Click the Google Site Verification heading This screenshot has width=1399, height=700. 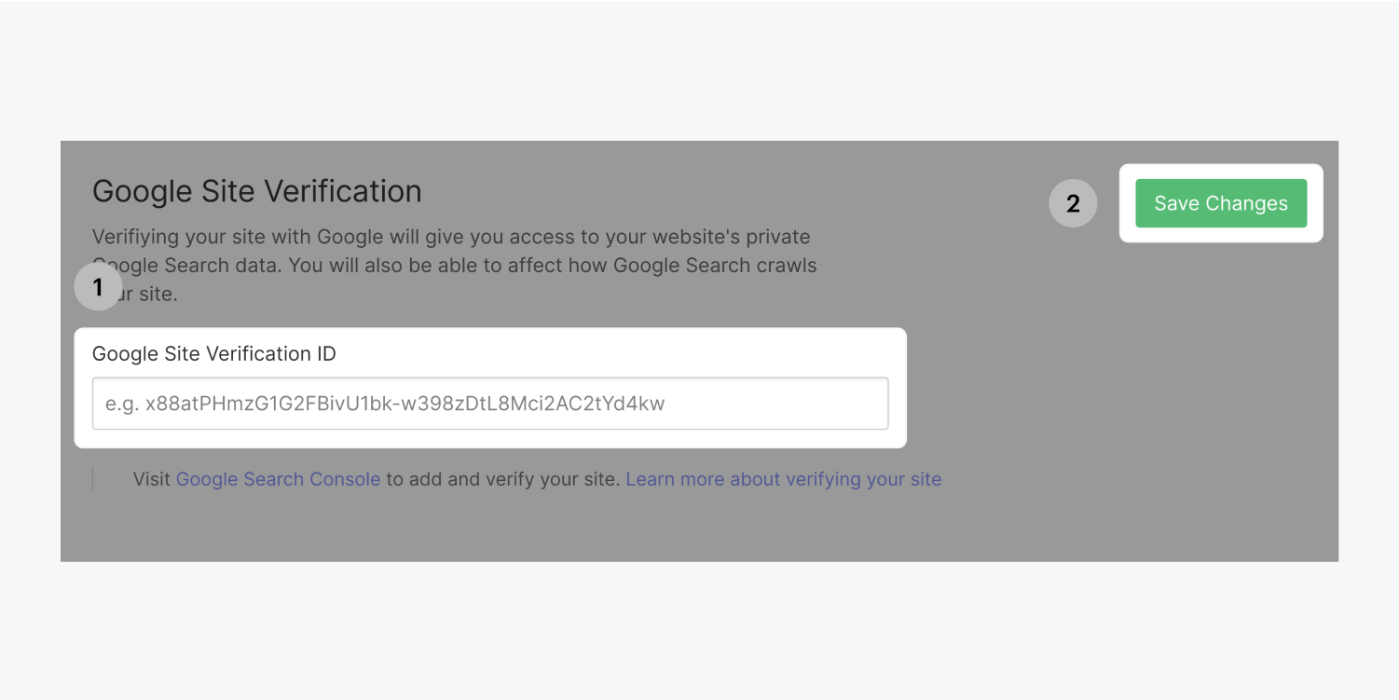click(x=256, y=191)
